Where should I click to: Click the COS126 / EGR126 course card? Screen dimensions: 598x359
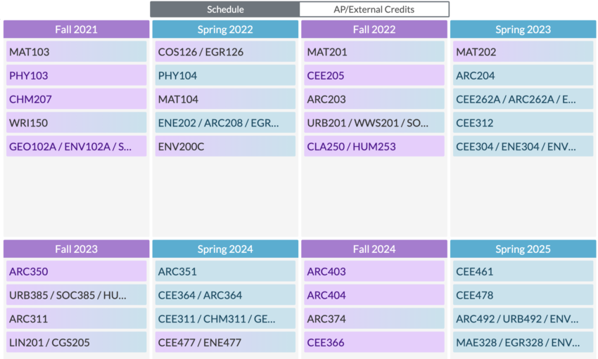(x=225, y=52)
